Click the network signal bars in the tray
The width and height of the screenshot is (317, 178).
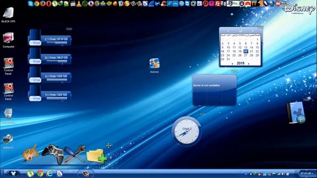coord(279,174)
